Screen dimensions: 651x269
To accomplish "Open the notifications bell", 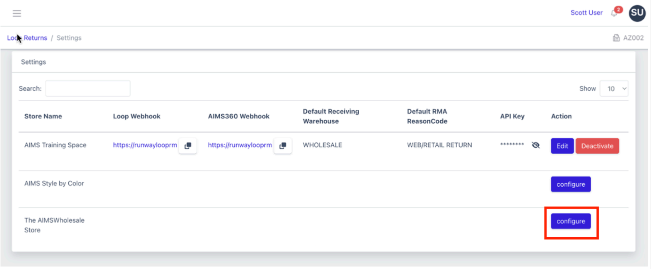I will coord(614,13).
